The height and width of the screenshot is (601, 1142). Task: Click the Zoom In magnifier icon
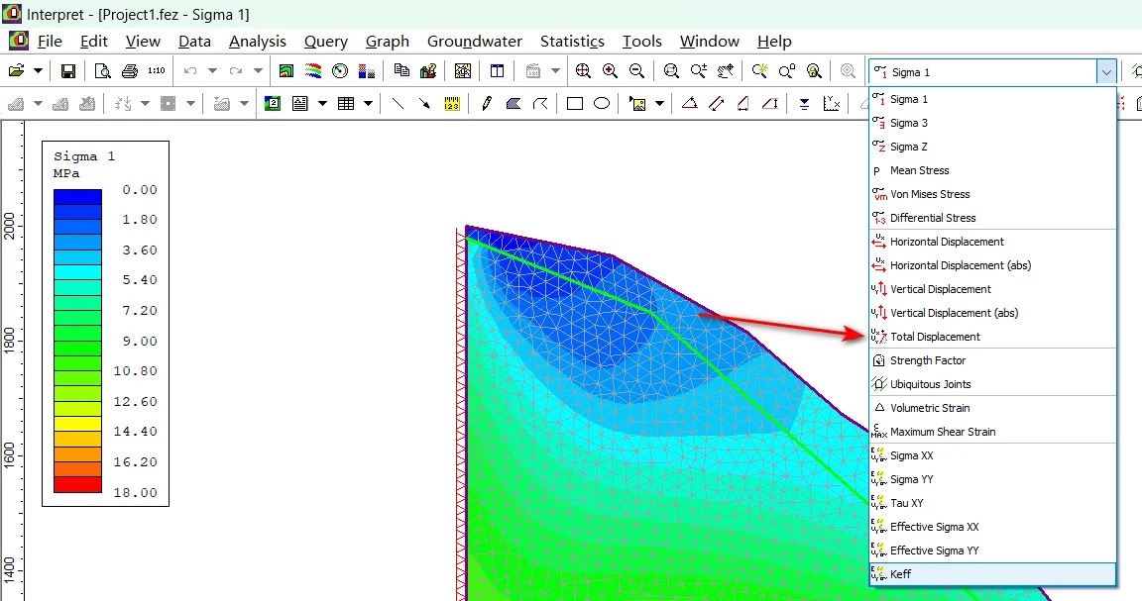pyautogui.click(x=610, y=71)
